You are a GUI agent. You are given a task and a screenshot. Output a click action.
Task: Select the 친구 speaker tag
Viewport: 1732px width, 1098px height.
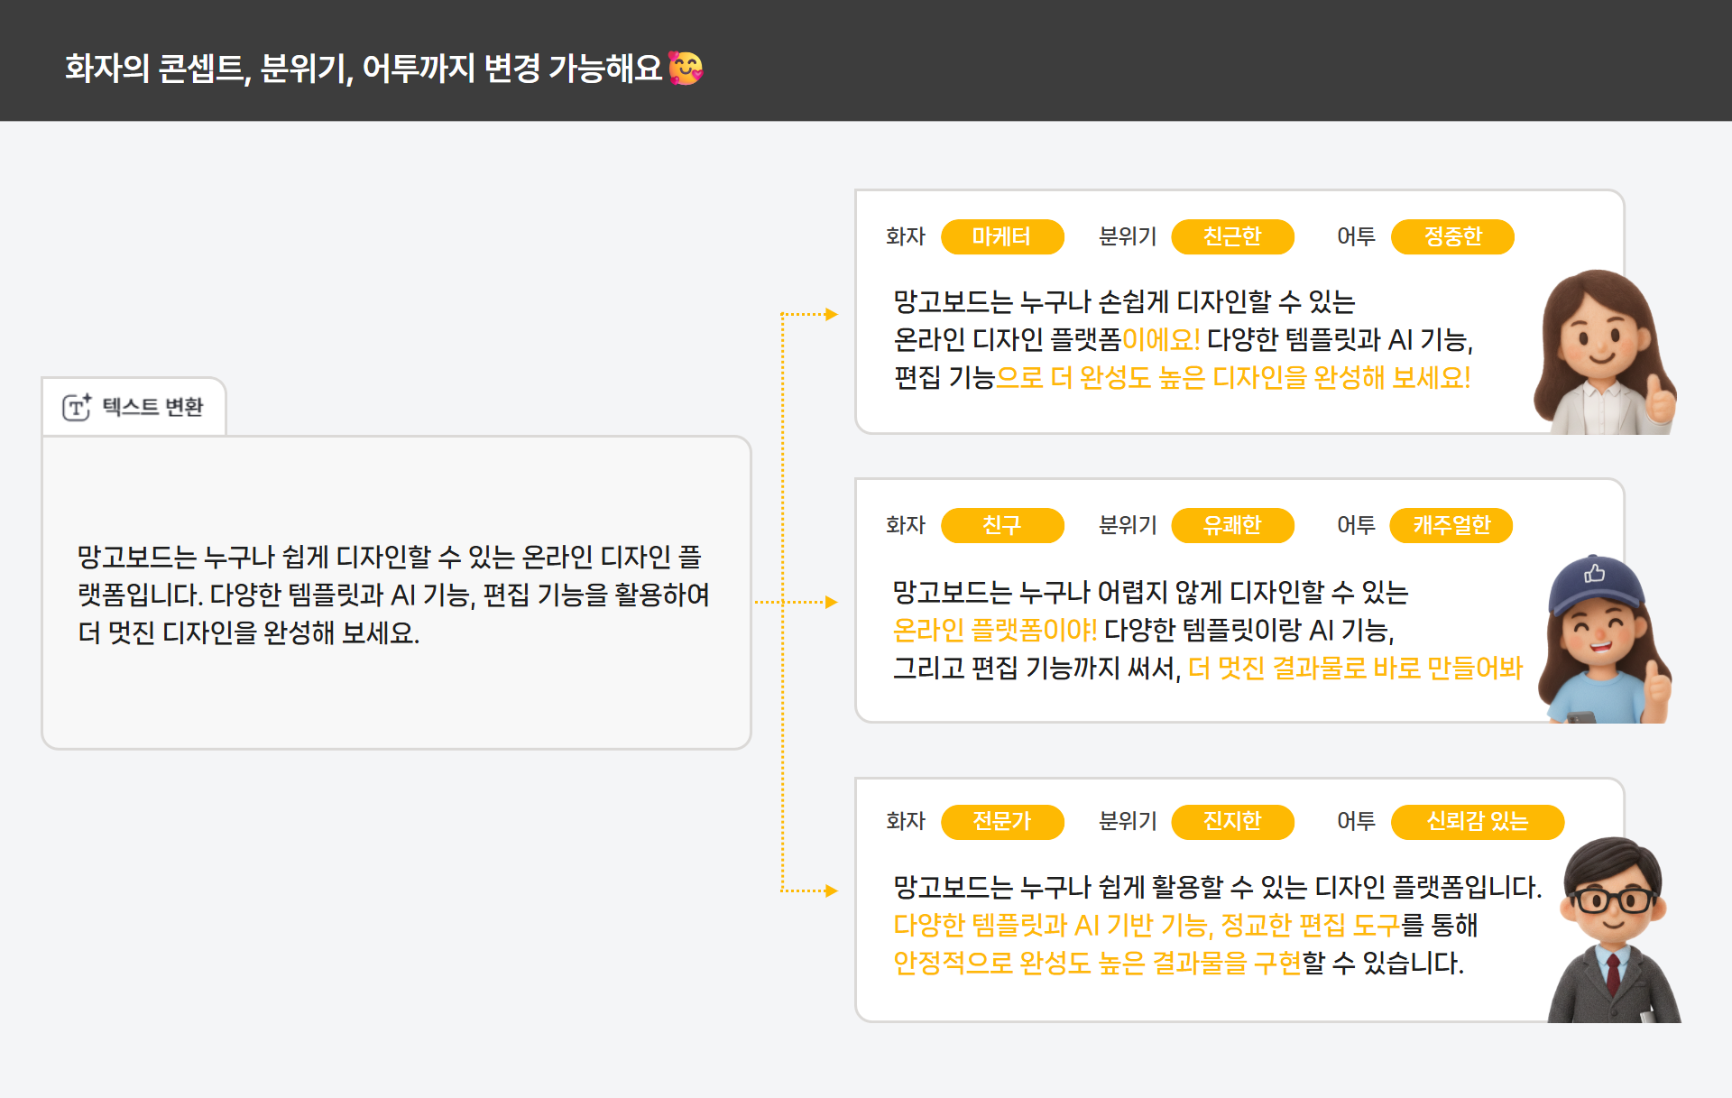tap(1002, 525)
